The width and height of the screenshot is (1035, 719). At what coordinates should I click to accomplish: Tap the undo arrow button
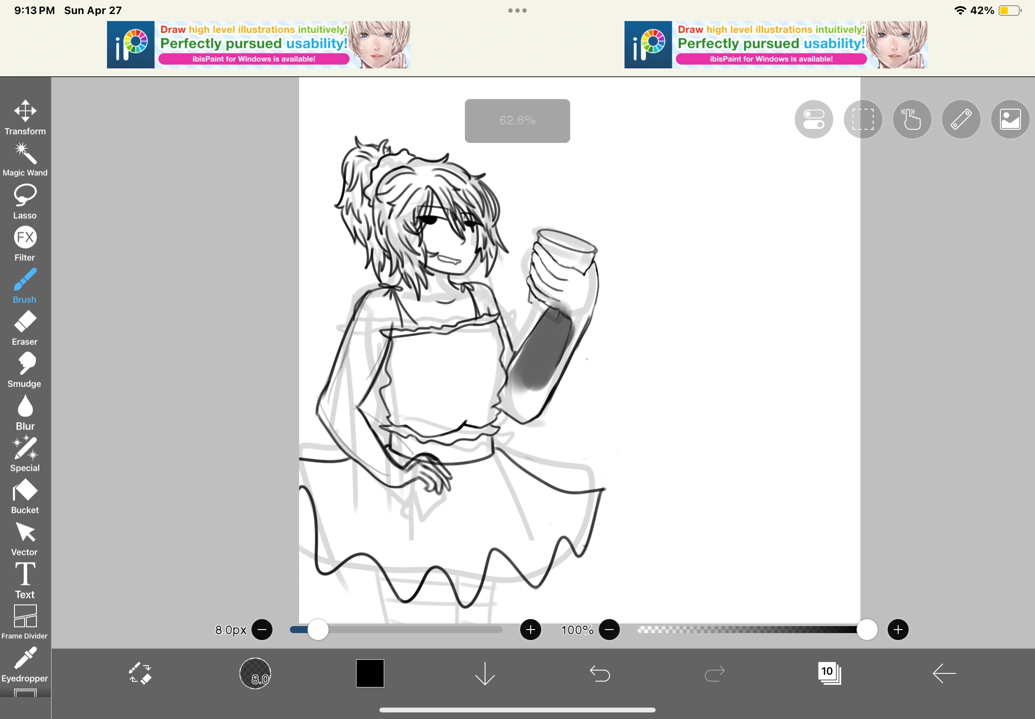click(600, 673)
